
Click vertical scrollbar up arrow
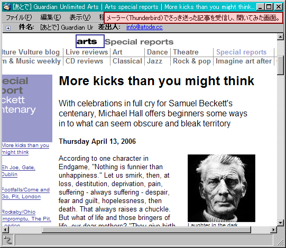(280, 37)
